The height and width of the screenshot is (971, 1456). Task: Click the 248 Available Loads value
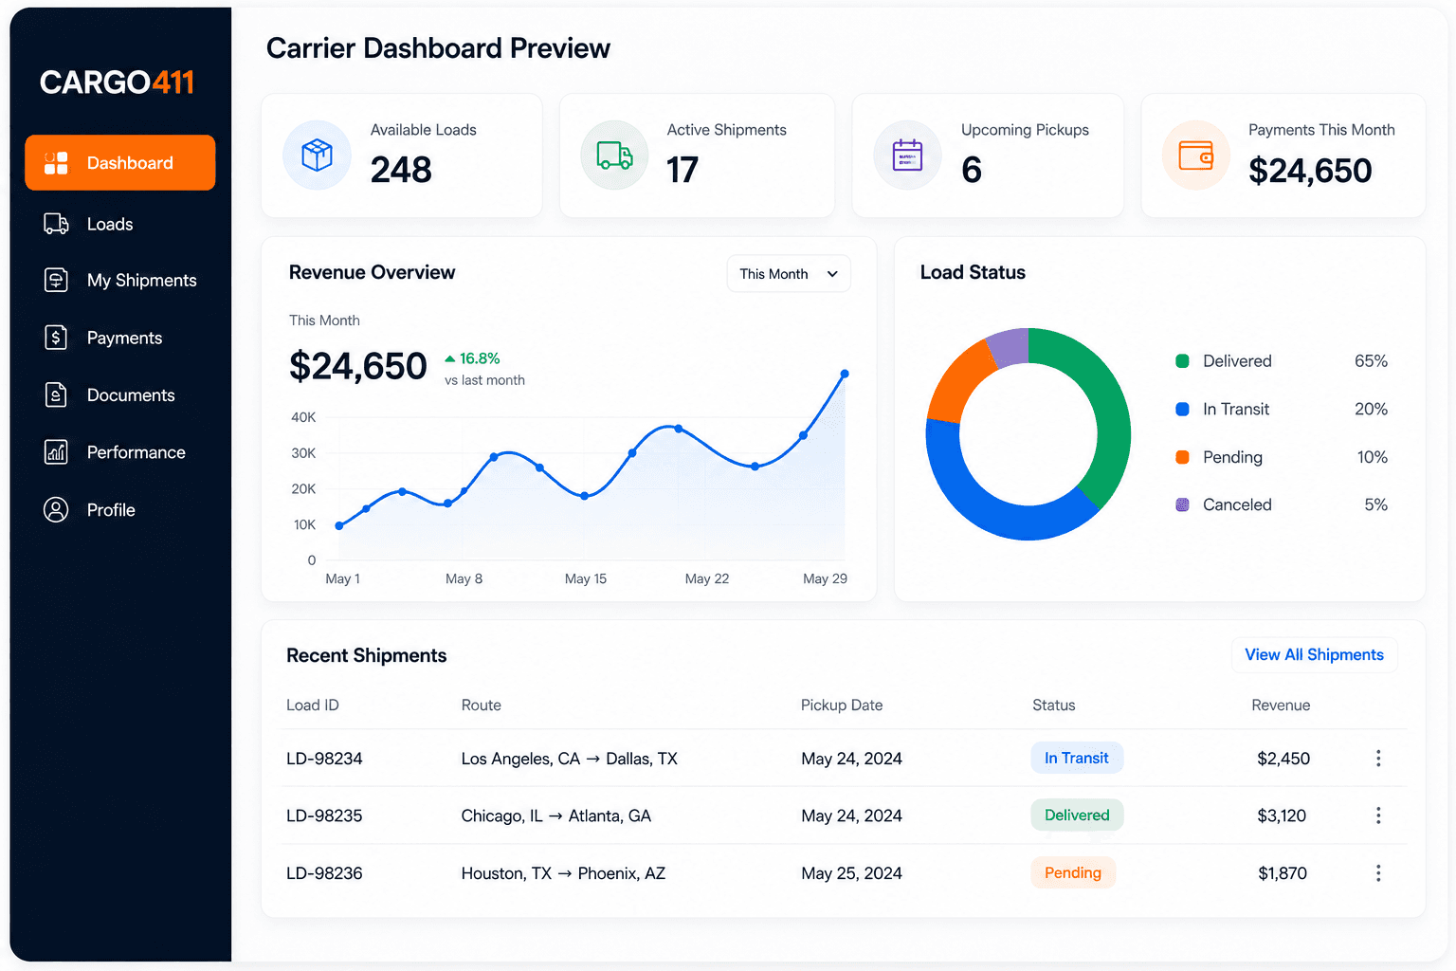(x=401, y=171)
